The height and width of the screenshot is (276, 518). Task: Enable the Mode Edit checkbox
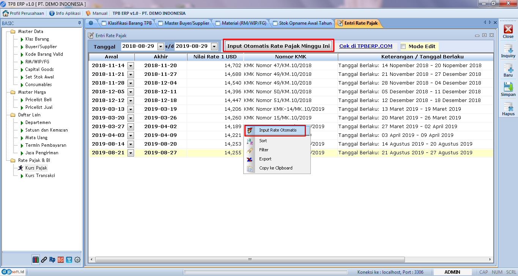[403, 46]
